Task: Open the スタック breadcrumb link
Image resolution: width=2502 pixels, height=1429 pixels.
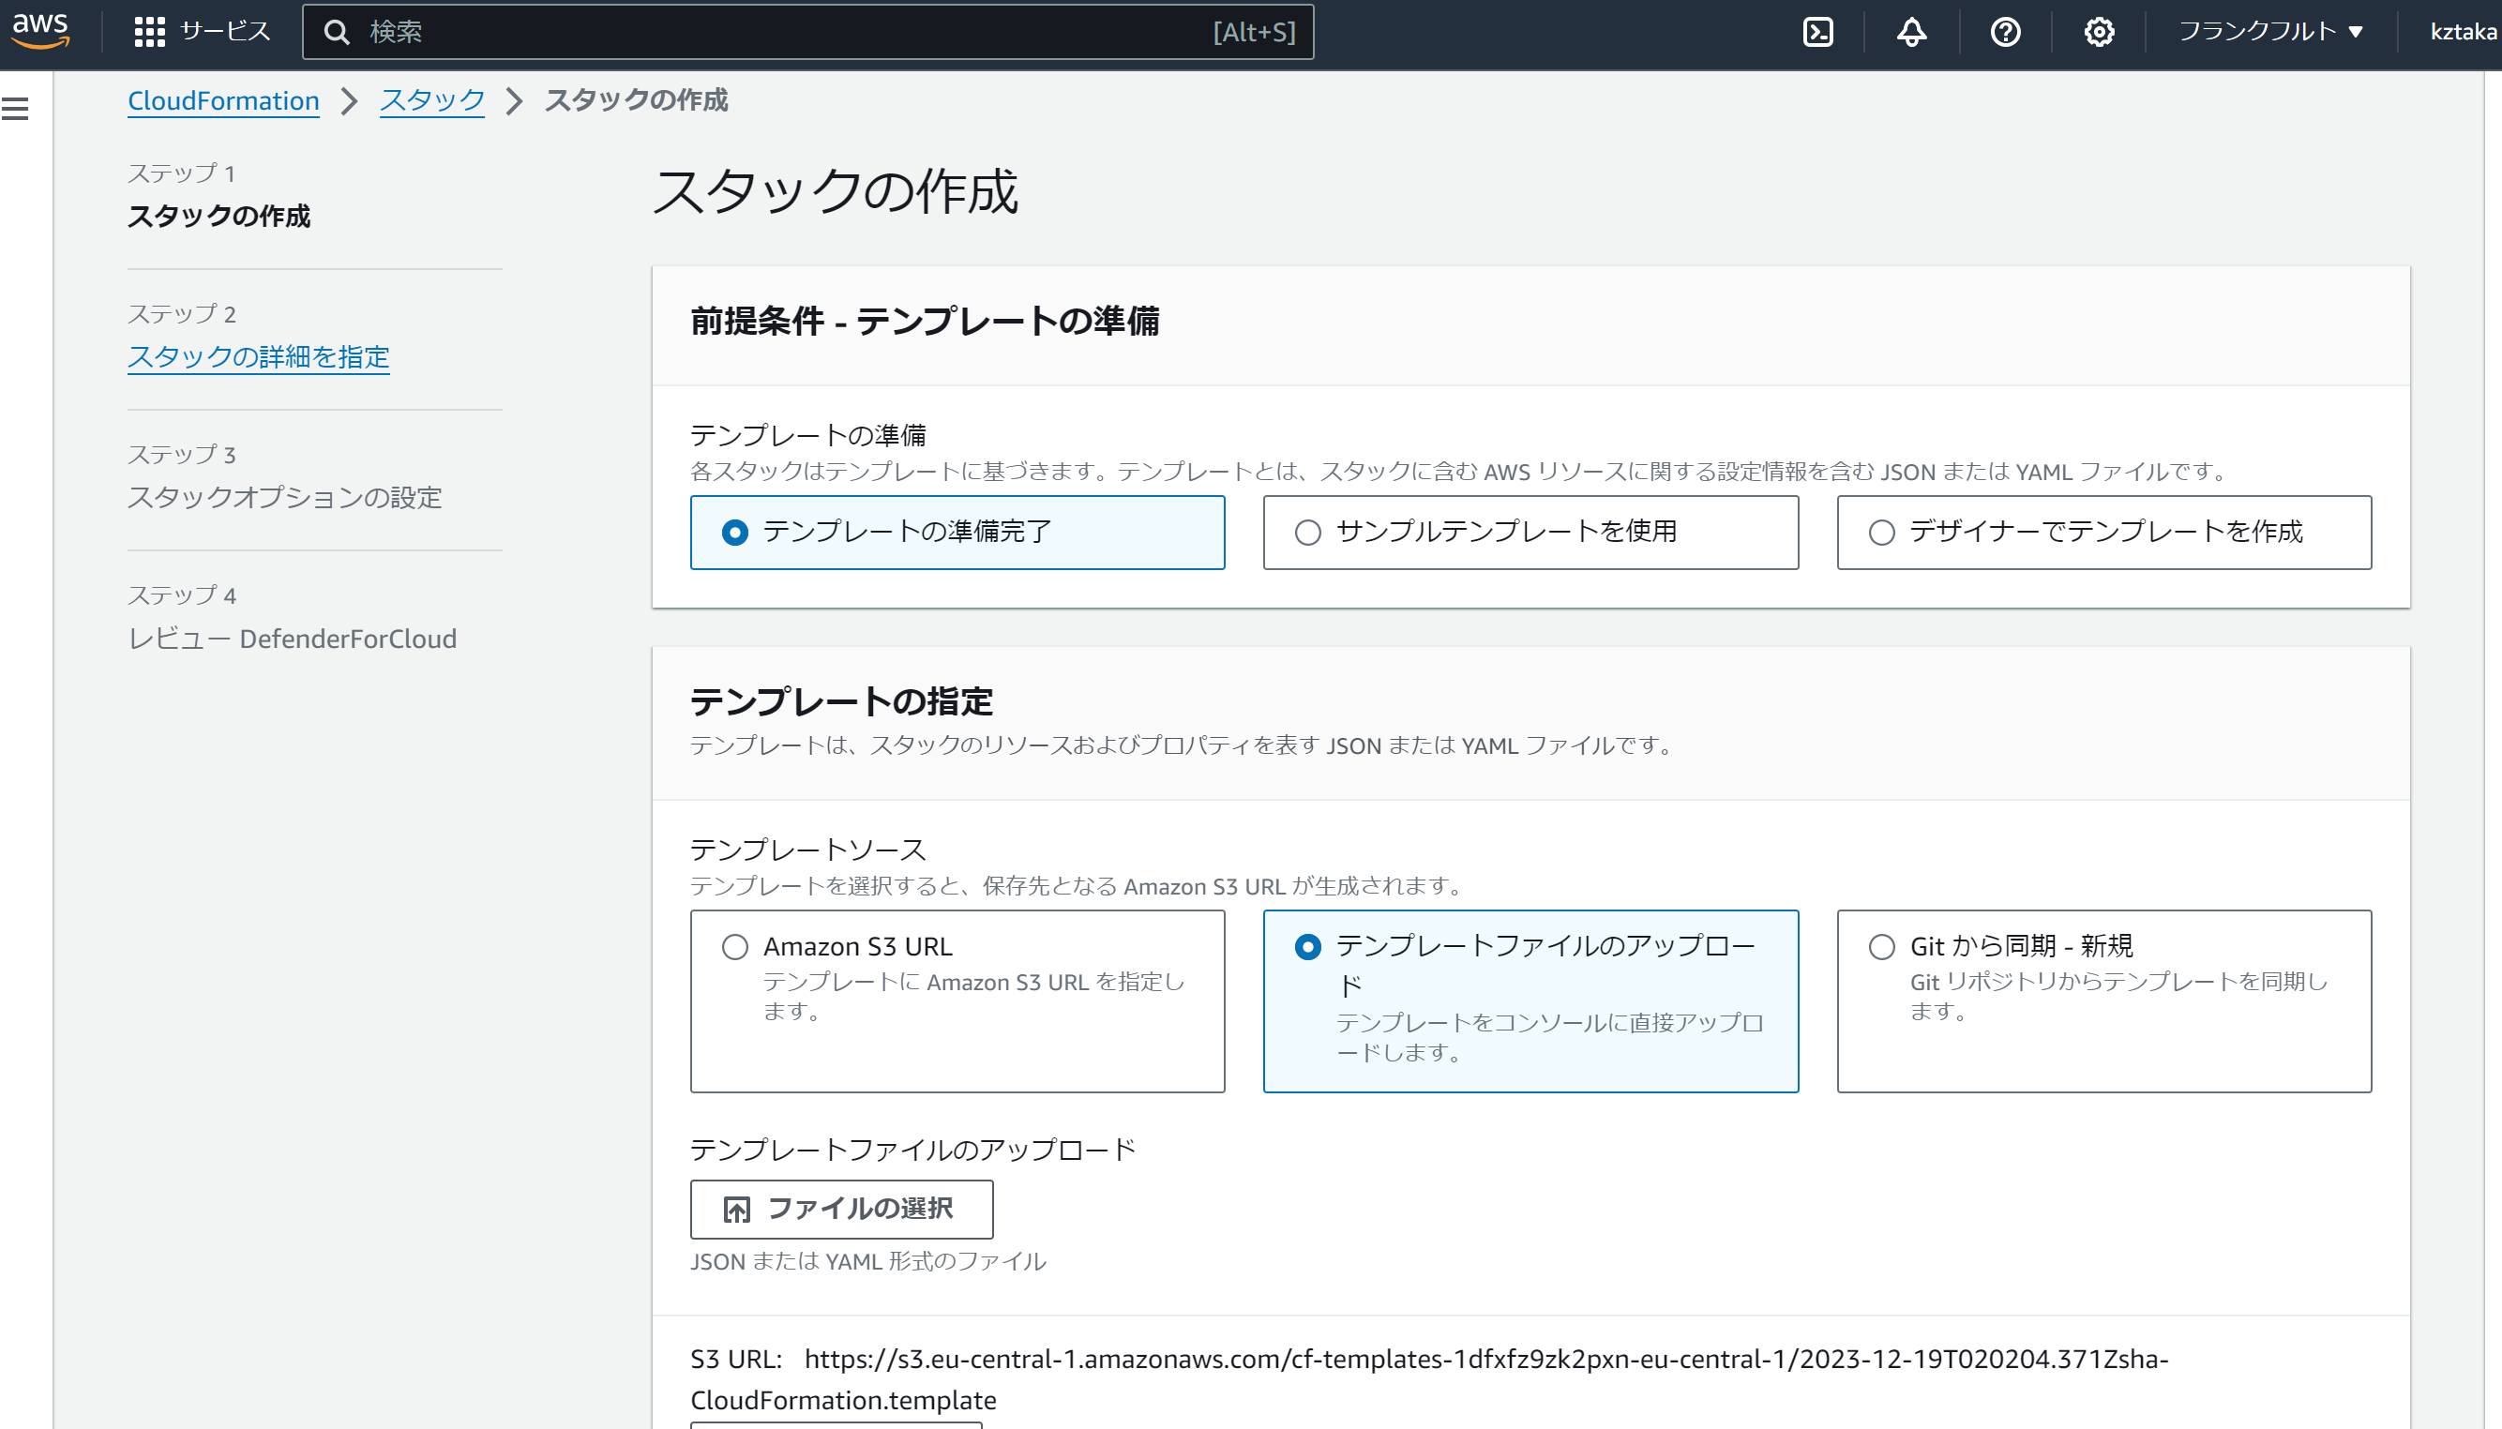Action: point(432,100)
